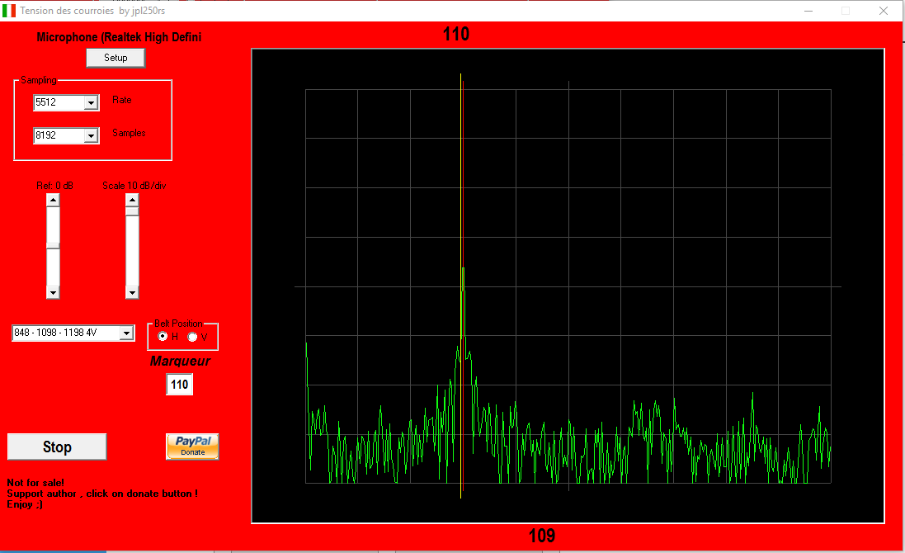The width and height of the screenshot is (905, 553).
Task: Minimize the Tension des courroies window
Action: pos(807,11)
